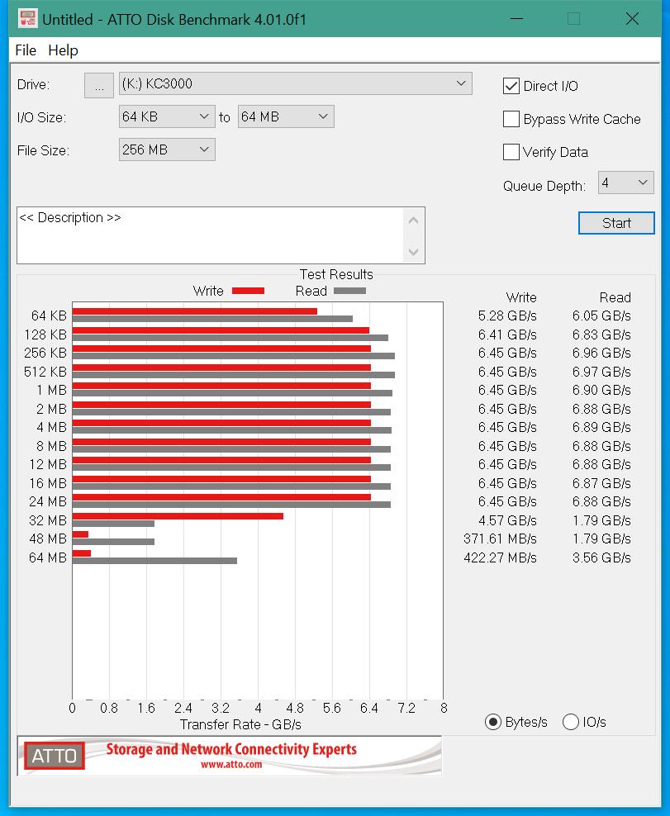Open the 256 MB File Size dropdown

[x=167, y=149]
